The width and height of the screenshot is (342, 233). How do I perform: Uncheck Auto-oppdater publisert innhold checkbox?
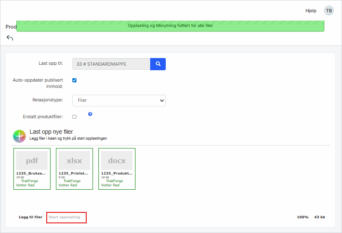click(x=74, y=80)
